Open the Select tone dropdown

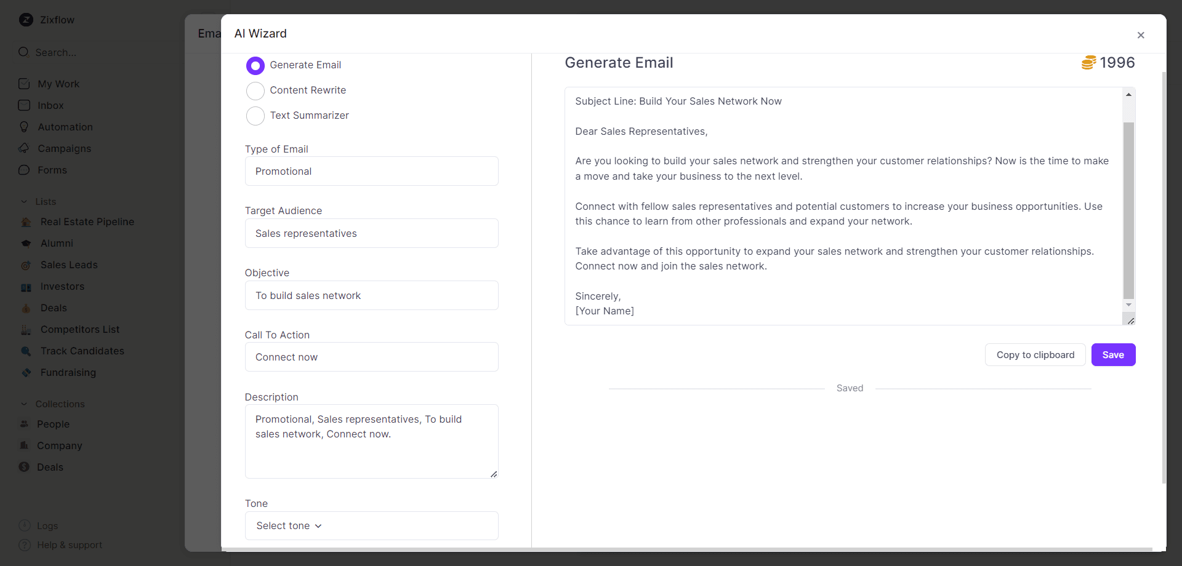371,525
